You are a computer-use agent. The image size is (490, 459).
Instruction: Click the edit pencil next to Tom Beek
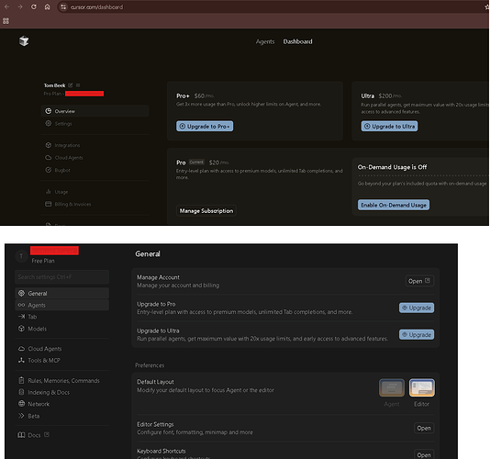[x=71, y=85]
